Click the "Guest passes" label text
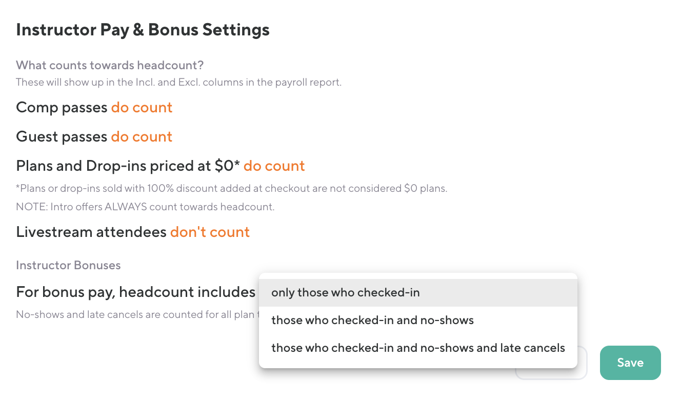The image size is (680, 400). pyautogui.click(x=62, y=137)
